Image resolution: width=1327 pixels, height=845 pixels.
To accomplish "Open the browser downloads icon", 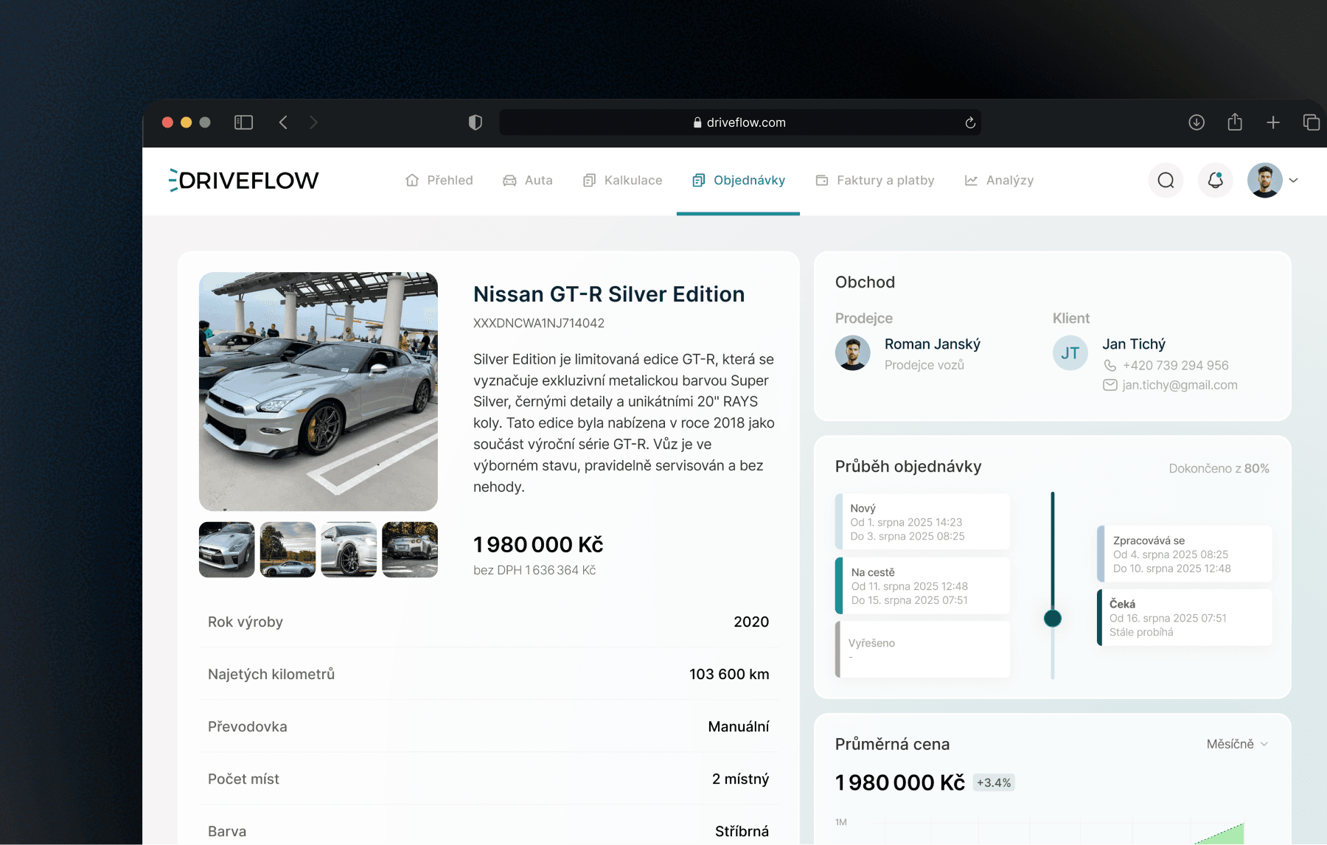I will (1197, 122).
